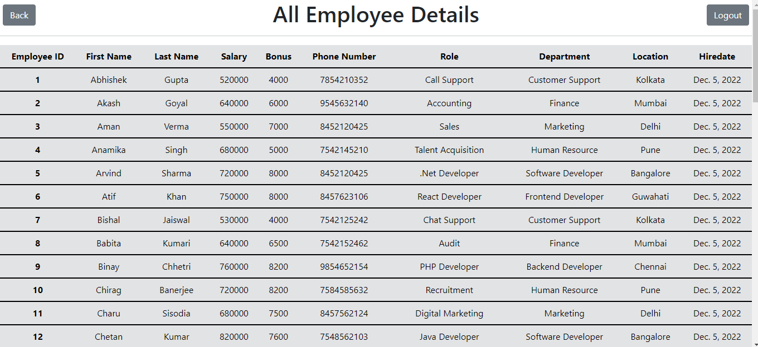
Task: Click the Phone Number column header
Action: [x=344, y=57]
